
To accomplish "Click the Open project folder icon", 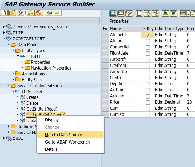I will point(12,13).
